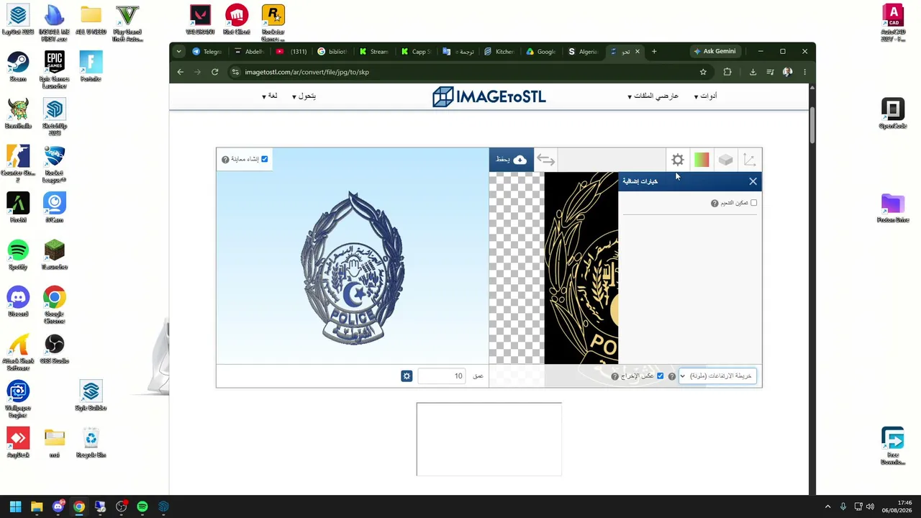Click the 3D police badge preview

353,268
